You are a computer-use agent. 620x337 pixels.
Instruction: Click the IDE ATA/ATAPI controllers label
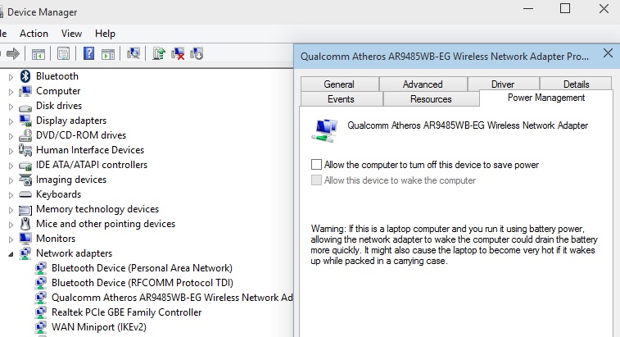[x=92, y=165]
